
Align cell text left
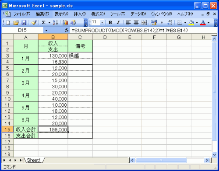click(x=128, y=23)
